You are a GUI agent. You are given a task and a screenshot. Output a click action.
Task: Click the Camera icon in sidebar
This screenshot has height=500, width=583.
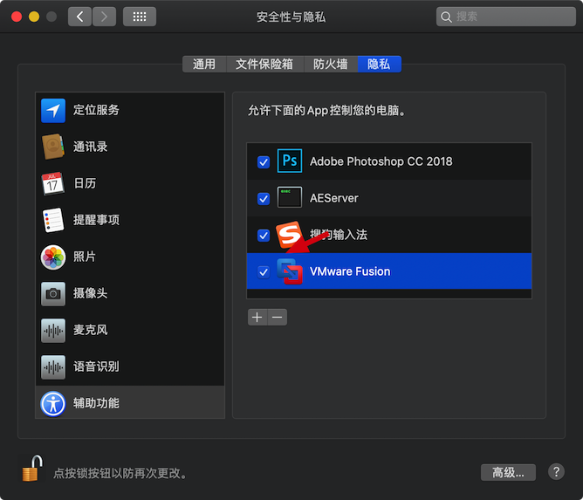pyautogui.click(x=53, y=294)
